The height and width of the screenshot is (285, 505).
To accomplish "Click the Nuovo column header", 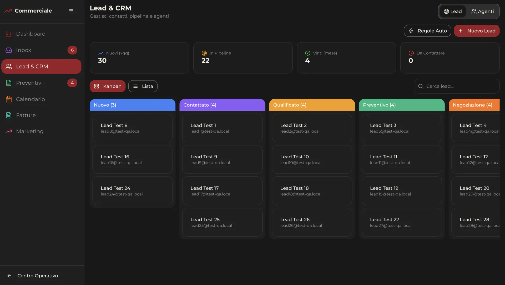I will point(133,105).
